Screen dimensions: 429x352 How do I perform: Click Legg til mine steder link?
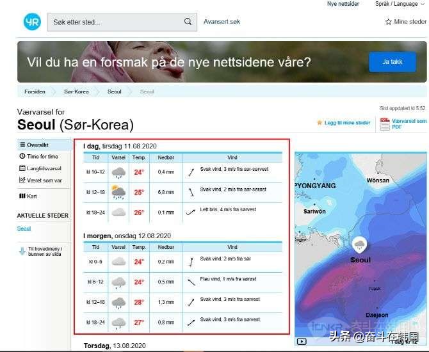347,123
